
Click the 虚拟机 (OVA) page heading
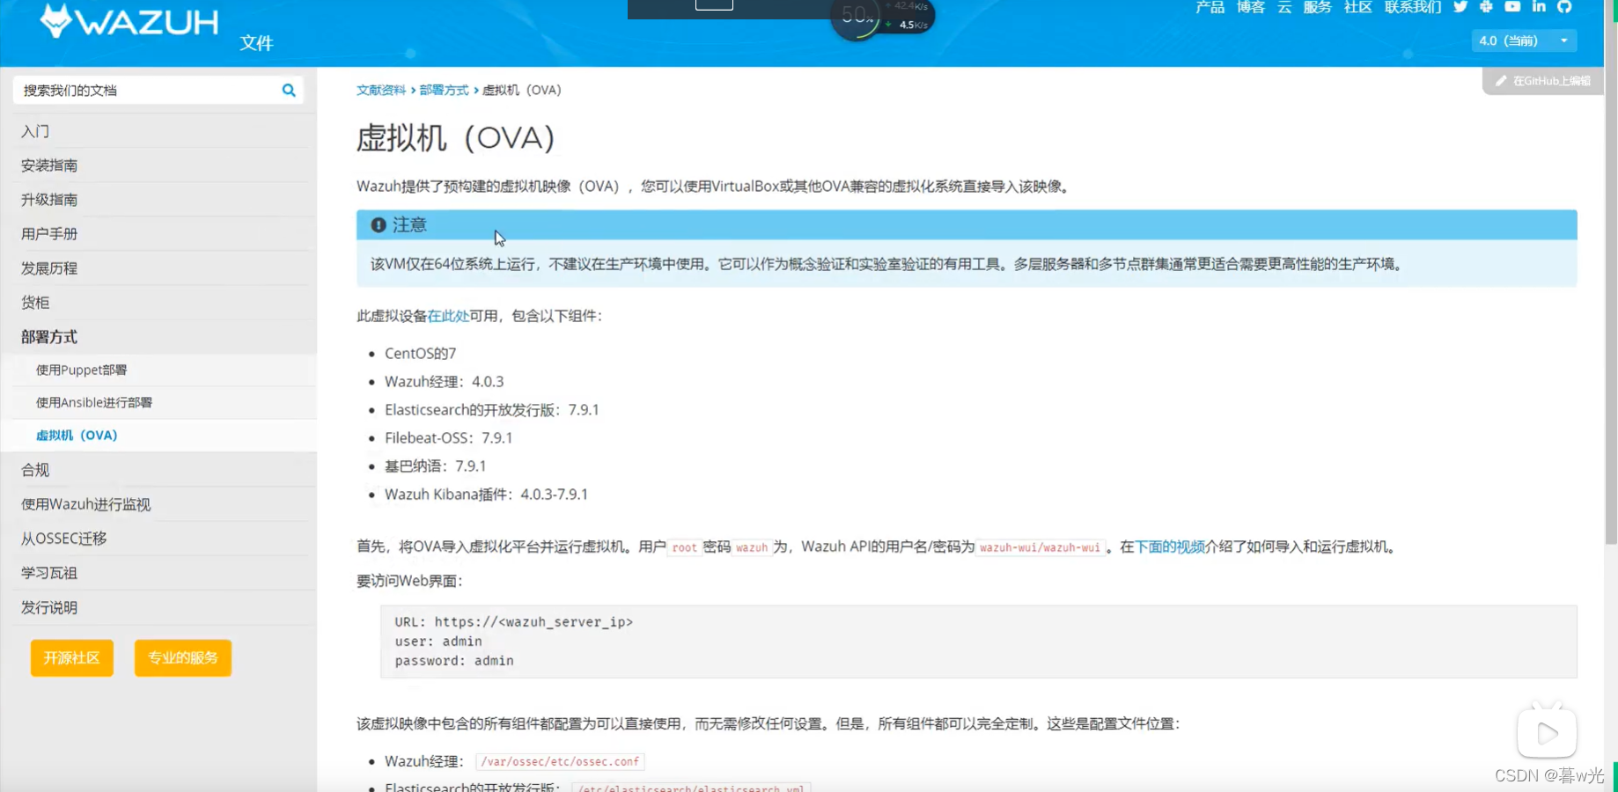456,138
